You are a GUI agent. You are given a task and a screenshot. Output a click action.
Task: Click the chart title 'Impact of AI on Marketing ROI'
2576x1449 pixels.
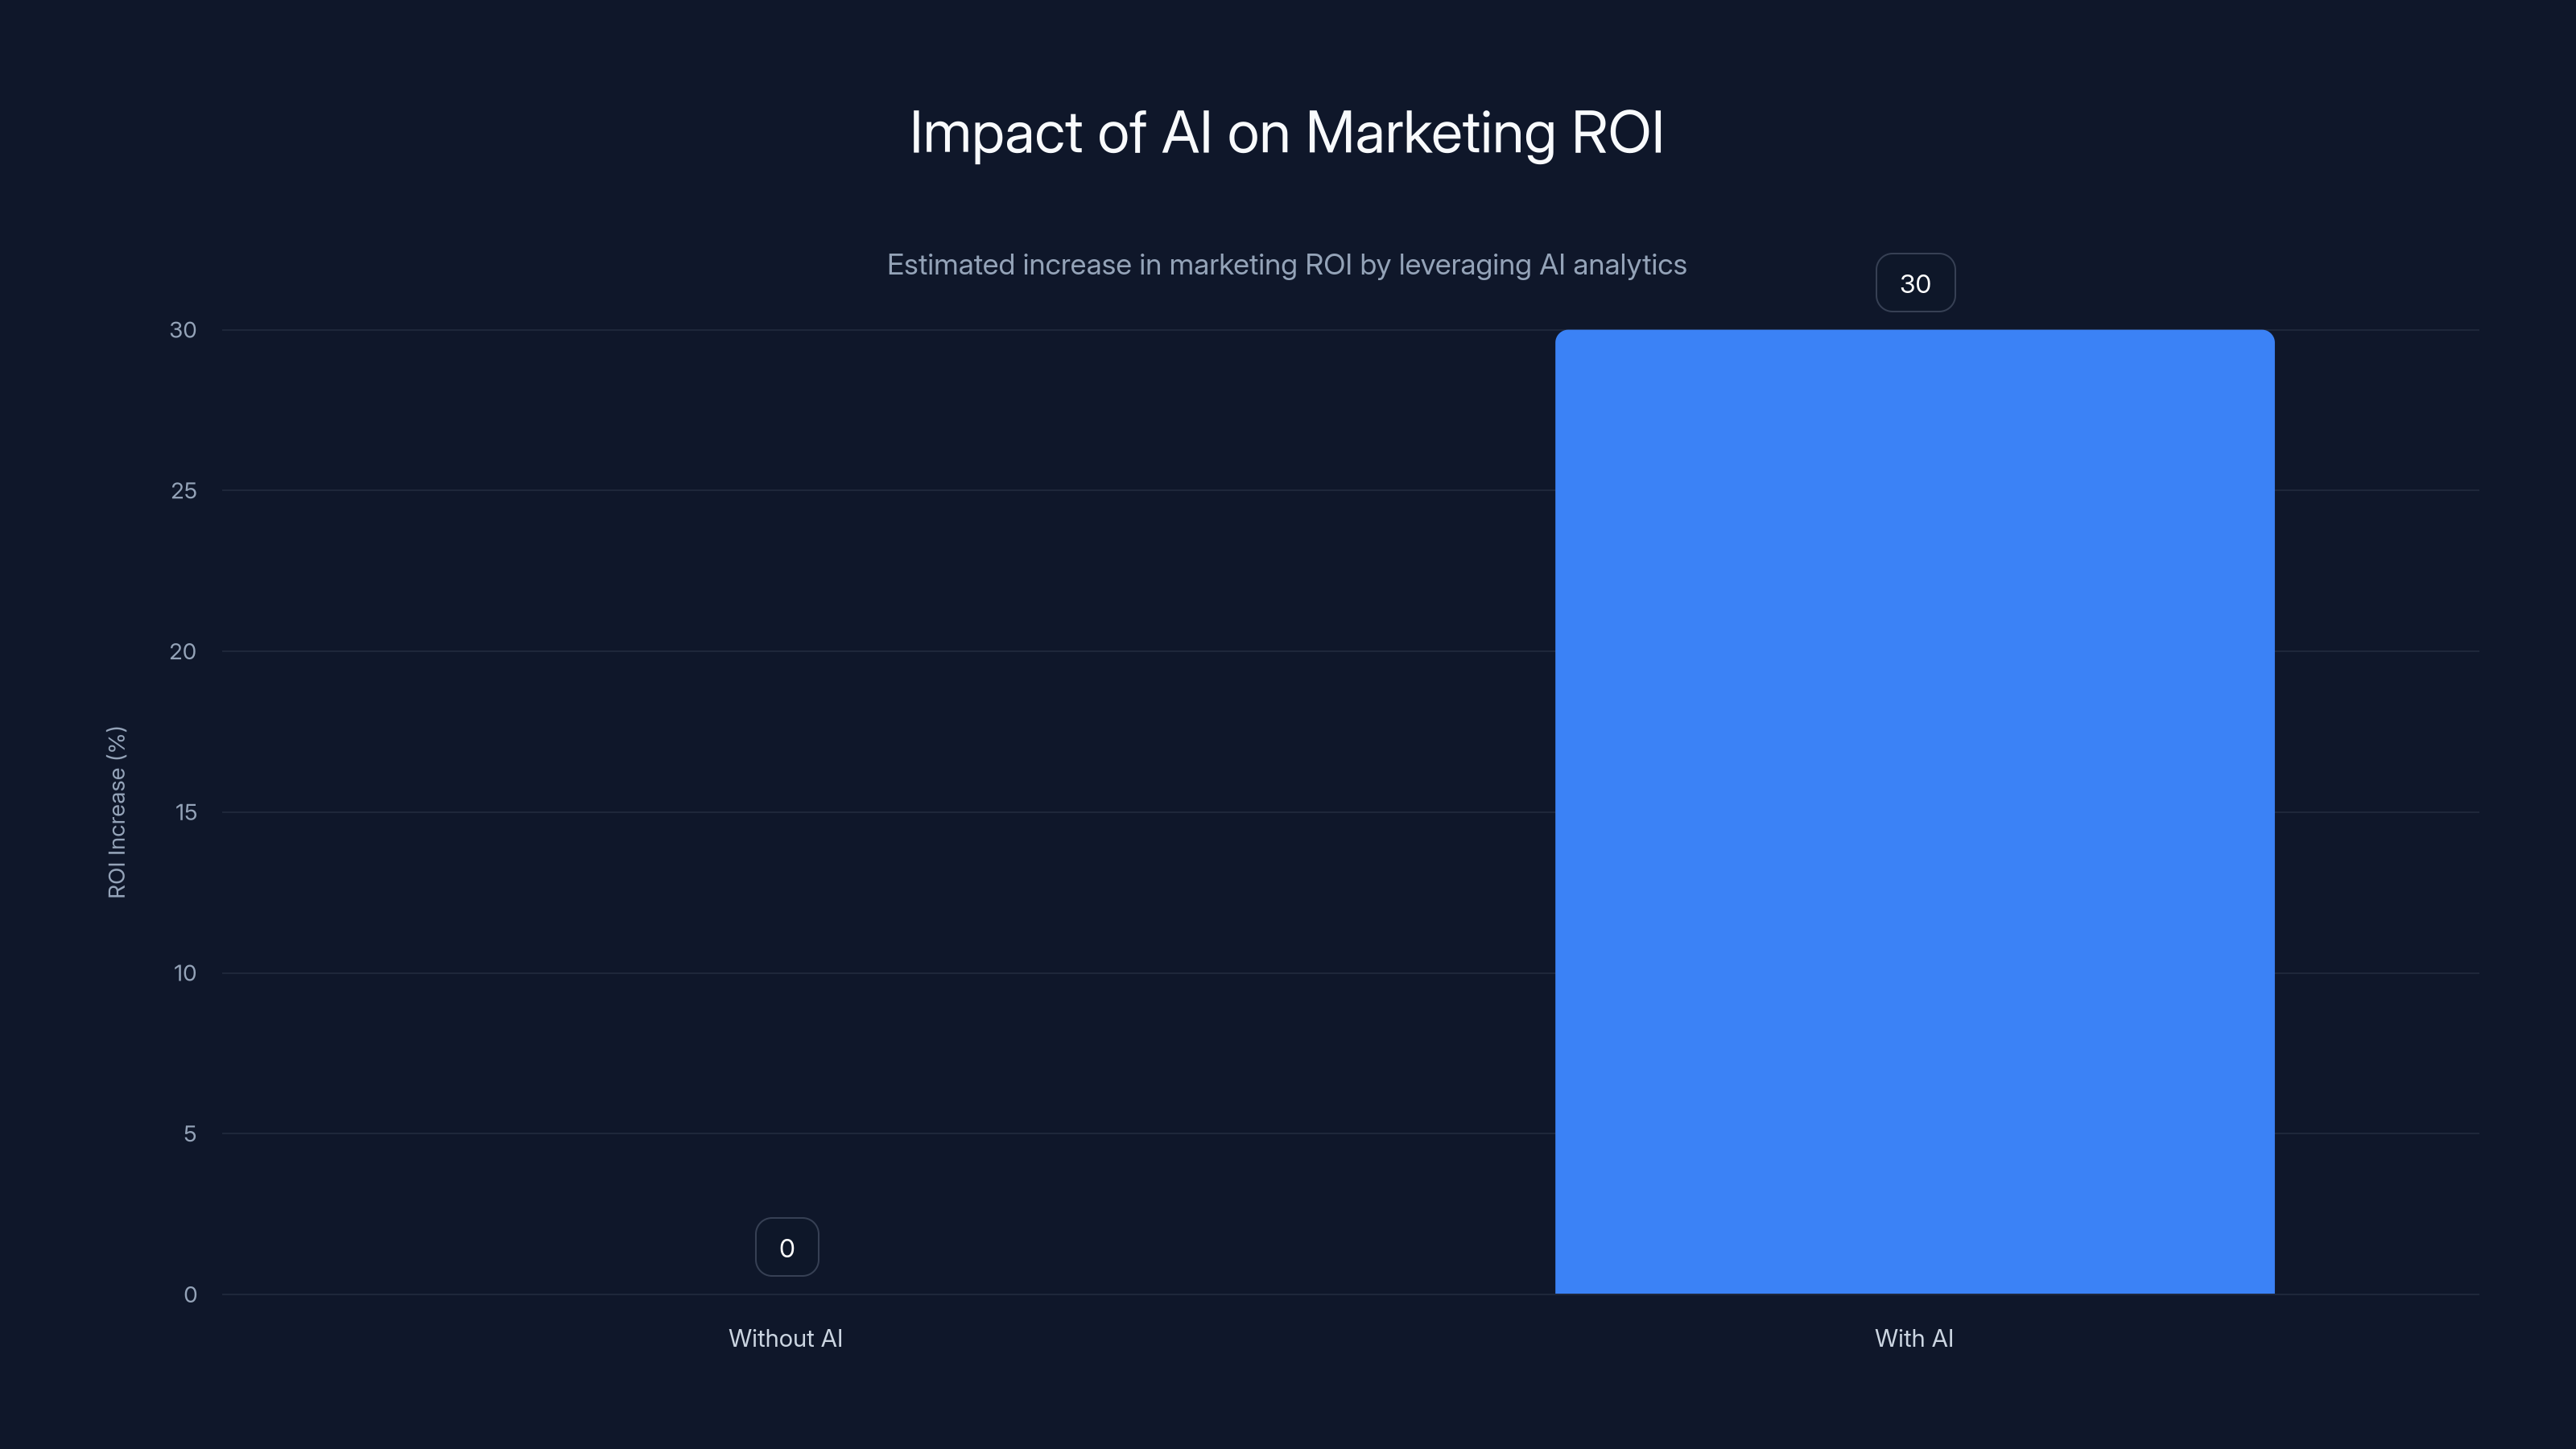pyautogui.click(x=1287, y=132)
